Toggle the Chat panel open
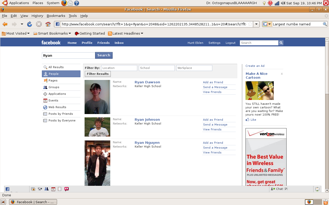 click(279, 189)
